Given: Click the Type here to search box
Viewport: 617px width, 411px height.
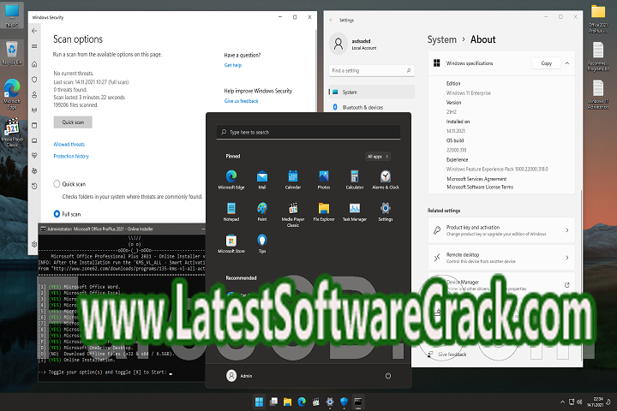Looking at the screenshot, I should point(308,132).
